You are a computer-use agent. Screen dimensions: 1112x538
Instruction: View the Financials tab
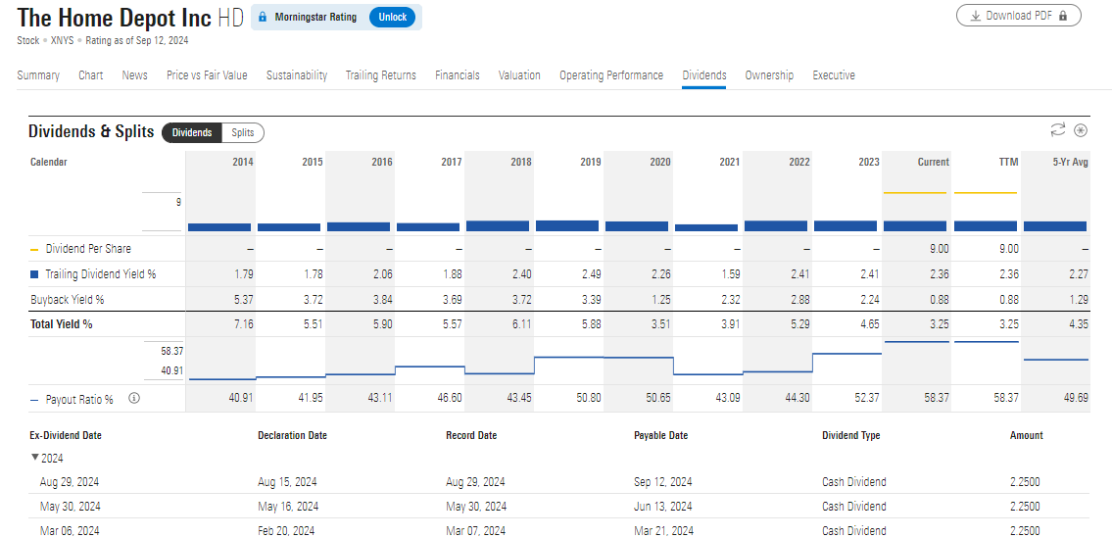click(458, 75)
